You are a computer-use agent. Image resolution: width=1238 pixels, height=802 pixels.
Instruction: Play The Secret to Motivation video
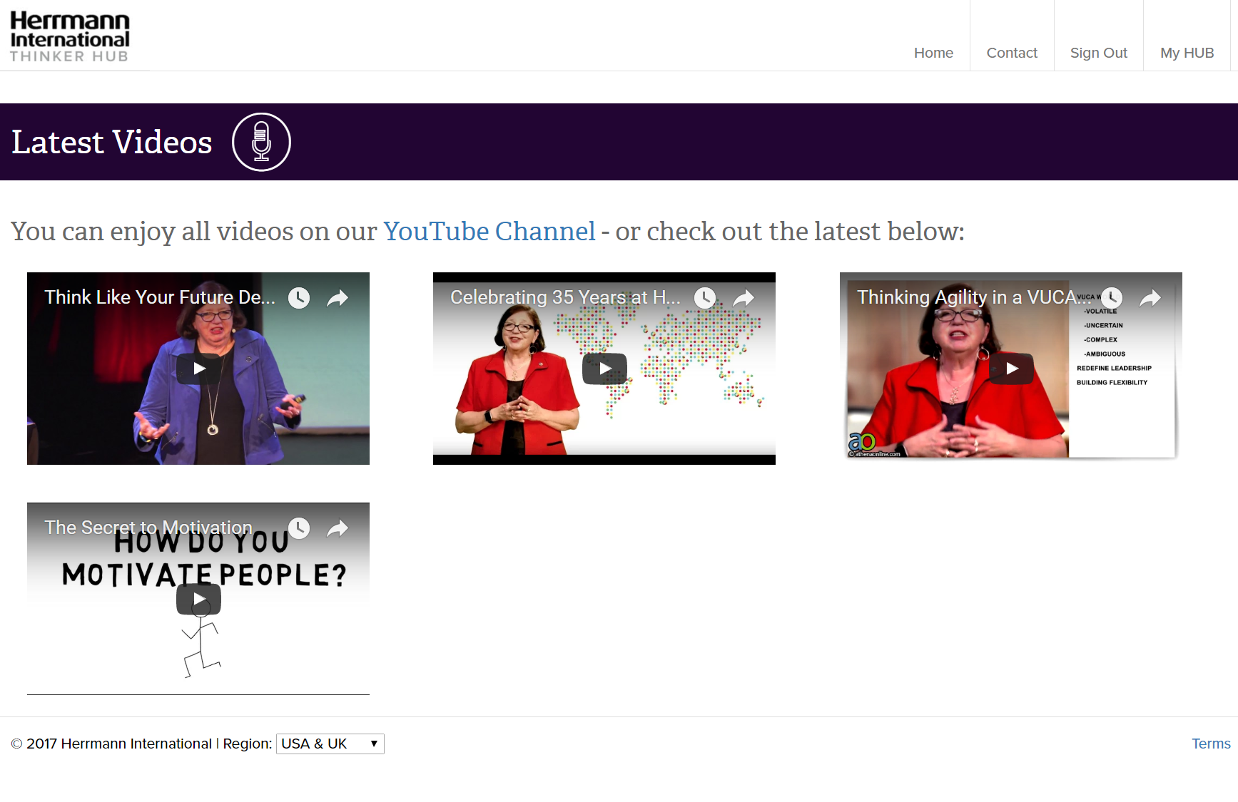[x=198, y=599]
